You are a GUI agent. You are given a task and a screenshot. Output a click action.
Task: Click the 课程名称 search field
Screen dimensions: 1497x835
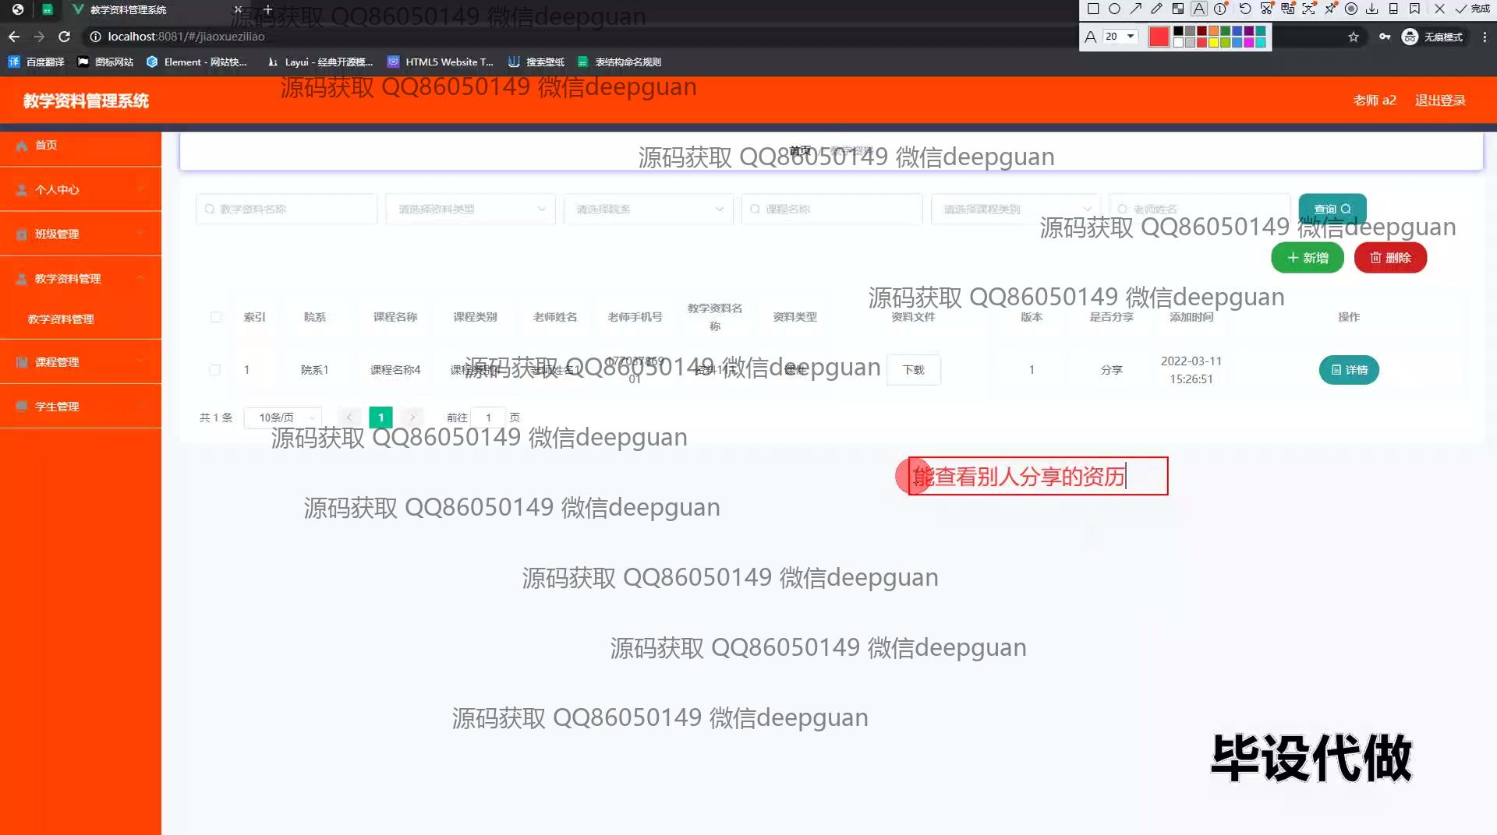pyautogui.click(x=832, y=209)
